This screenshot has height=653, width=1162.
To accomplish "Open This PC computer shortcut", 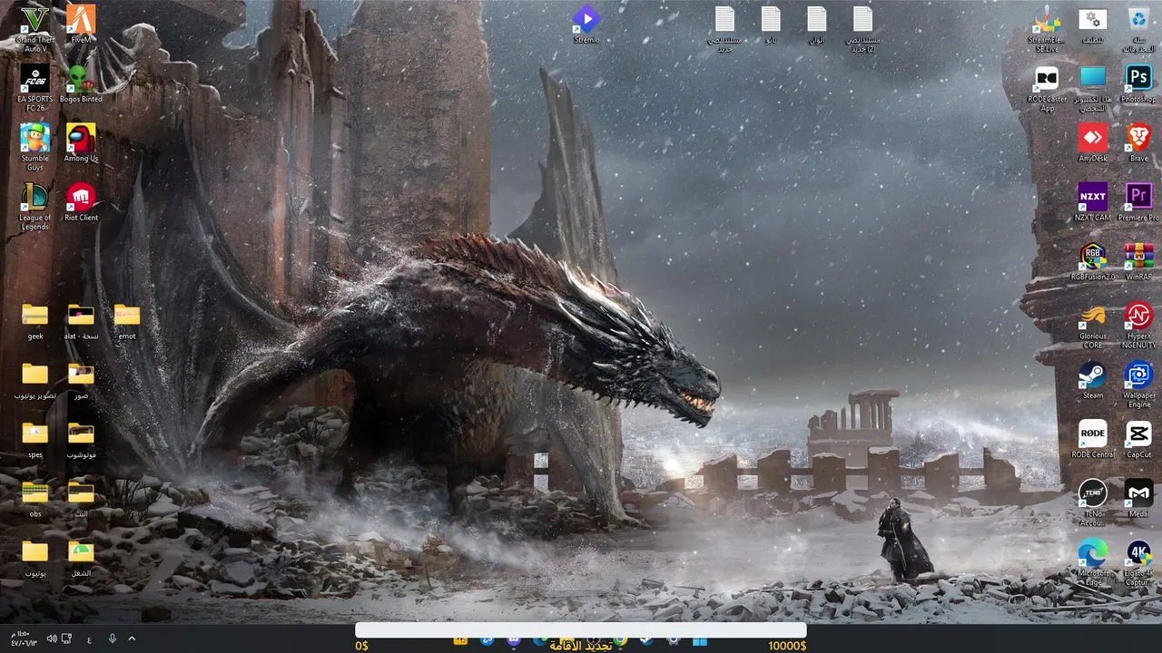I will (x=1093, y=87).
